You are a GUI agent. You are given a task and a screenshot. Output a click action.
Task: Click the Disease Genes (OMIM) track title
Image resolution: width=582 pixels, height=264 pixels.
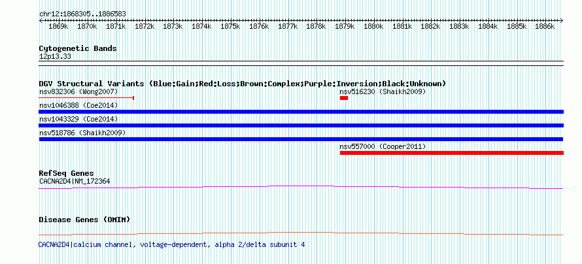[84, 220]
